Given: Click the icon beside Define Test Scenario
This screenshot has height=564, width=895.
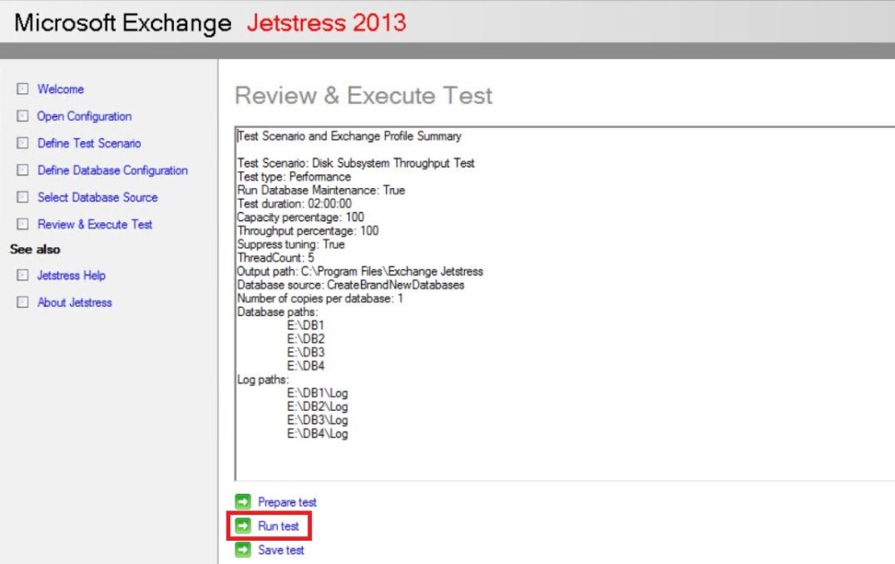Looking at the screenshot, I should pos(23,143).
